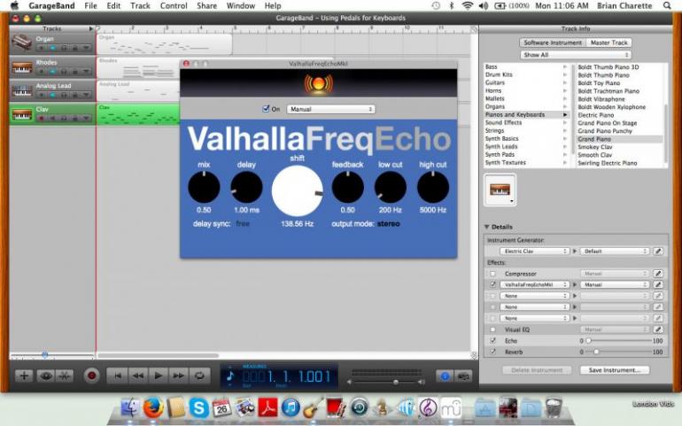Viewport: 682px width, 426px height.
Task: Open the Electric Clav generator dropdown
Action: tap(535, 251)
